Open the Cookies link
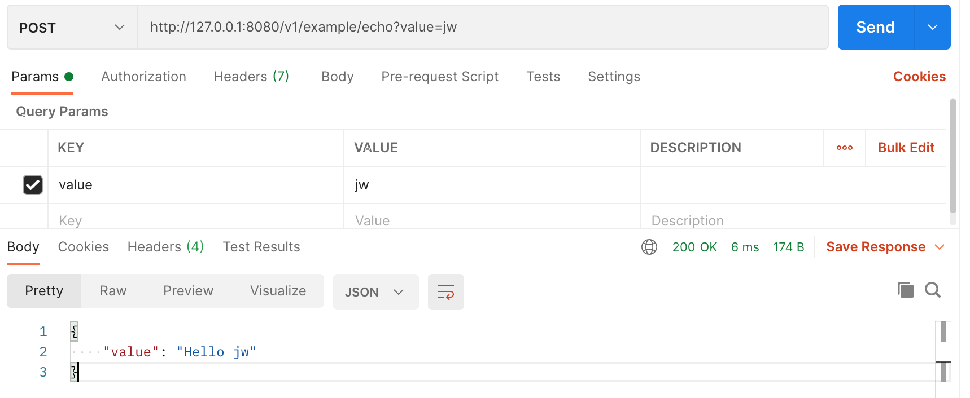The image size is (970, 398). (919, 77)
